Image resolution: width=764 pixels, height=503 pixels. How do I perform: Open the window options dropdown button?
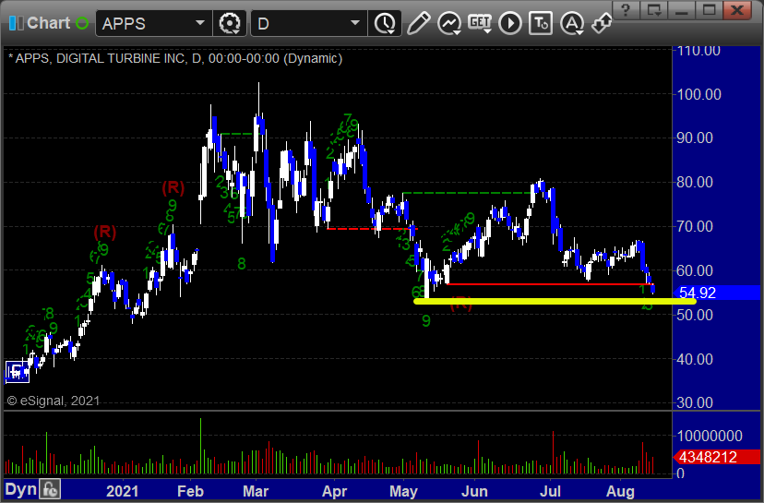(654, 10)
